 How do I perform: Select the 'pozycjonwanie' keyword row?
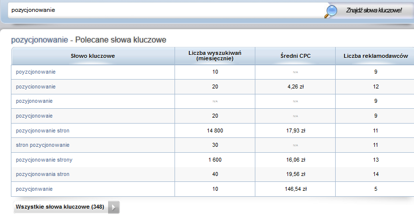tap(34, 189)
